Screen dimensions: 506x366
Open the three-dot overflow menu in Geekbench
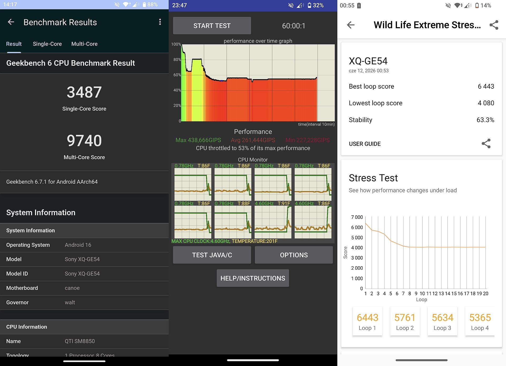(160, 22)
